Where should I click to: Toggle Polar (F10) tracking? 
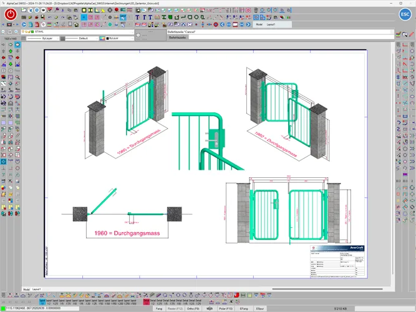click(218, 308)
